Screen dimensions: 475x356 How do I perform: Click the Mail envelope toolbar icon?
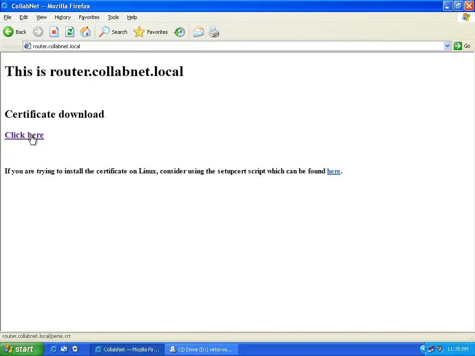click(x=199, y=32)
